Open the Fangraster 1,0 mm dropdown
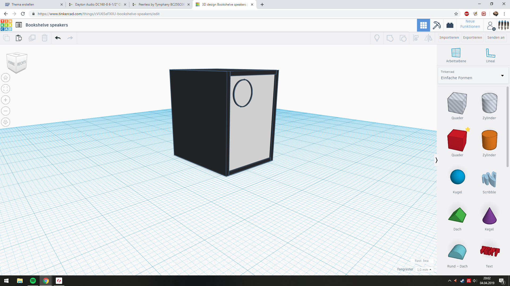510x286 pixels. pyautogui.click(x=424, y=270)
